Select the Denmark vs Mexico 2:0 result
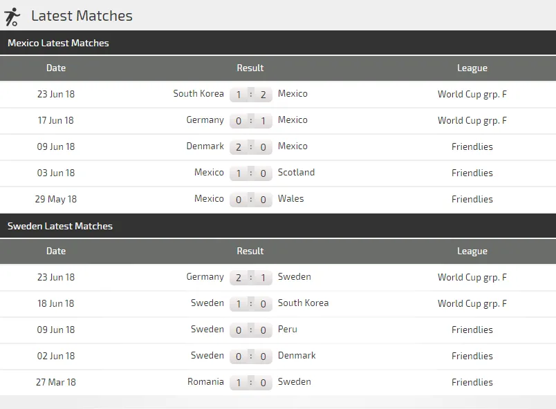Screen dimensions: 556x409 (250, 147)
